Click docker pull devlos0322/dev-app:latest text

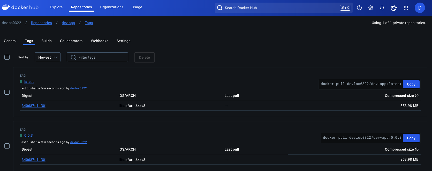[x=361, y=84]
